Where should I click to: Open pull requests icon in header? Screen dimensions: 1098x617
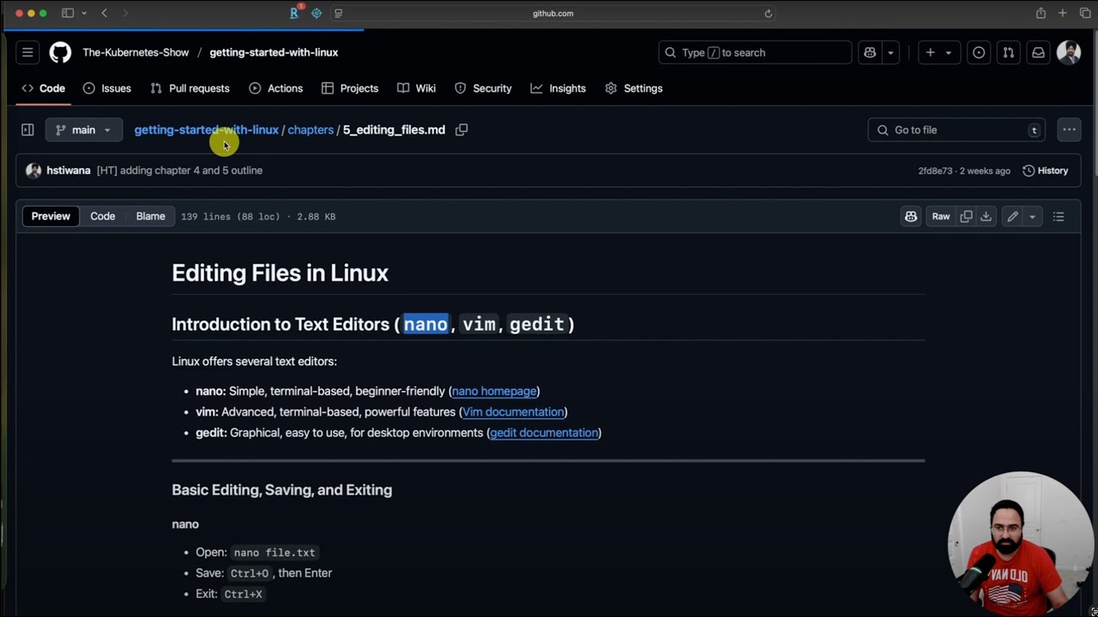[1009, 52]
